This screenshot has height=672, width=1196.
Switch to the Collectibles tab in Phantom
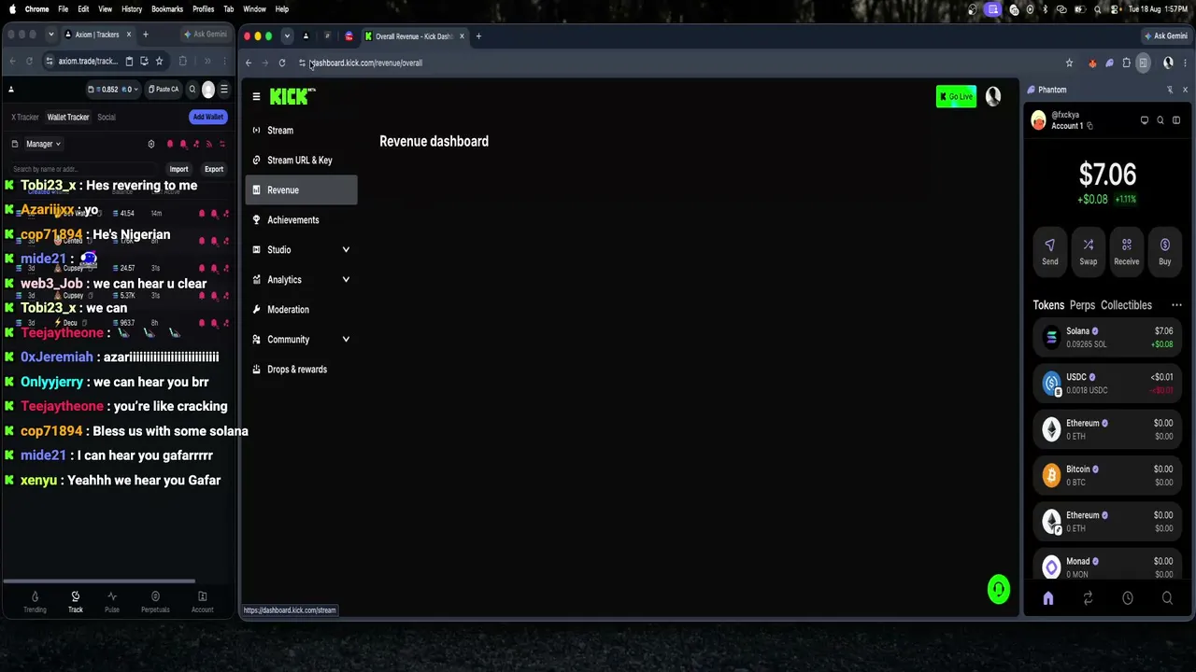[x=1126, y=305]
